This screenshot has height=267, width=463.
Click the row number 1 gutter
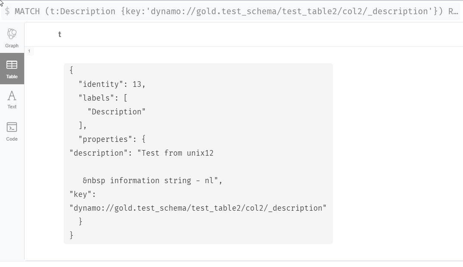[28, 51]
